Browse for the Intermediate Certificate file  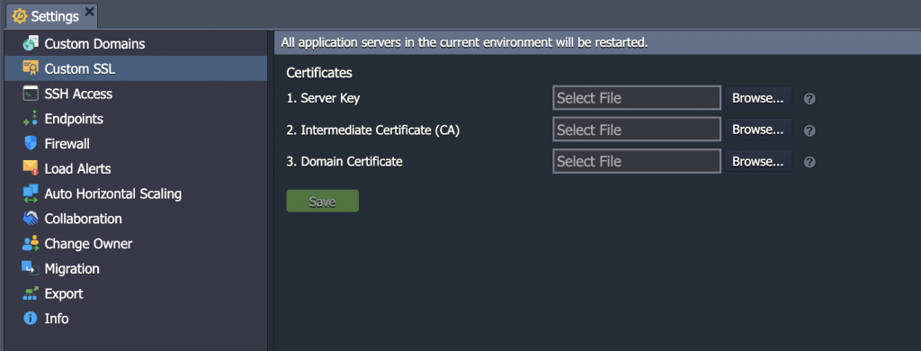click(757, 130)
